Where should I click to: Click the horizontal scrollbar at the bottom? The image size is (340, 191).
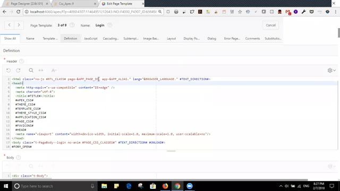tap(154, 179)
